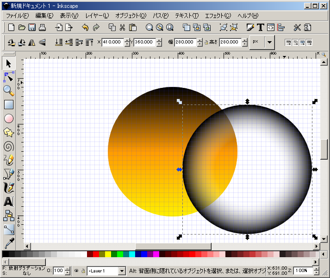Open Text and Font dialog icon
Image resolution: width=330 pixels, height=278 pixels.
click(260, 28)
